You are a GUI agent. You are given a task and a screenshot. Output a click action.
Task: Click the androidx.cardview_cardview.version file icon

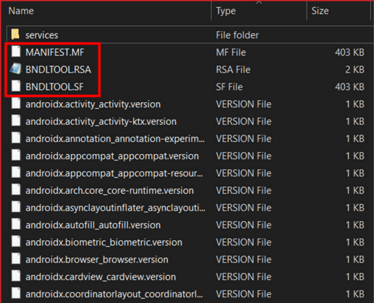point(16,276)
